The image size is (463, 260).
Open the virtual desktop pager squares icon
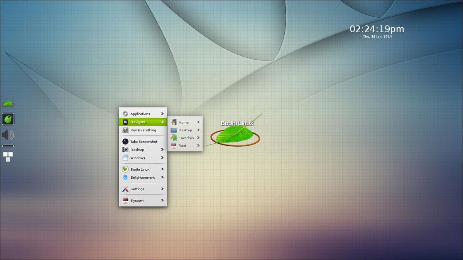pyautogui.click(x=8, y=156)
